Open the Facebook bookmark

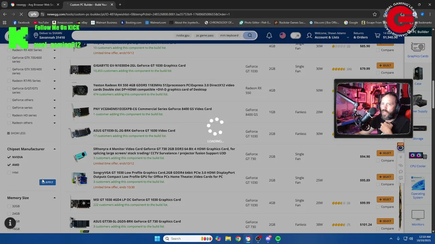[x=21, y=23]
